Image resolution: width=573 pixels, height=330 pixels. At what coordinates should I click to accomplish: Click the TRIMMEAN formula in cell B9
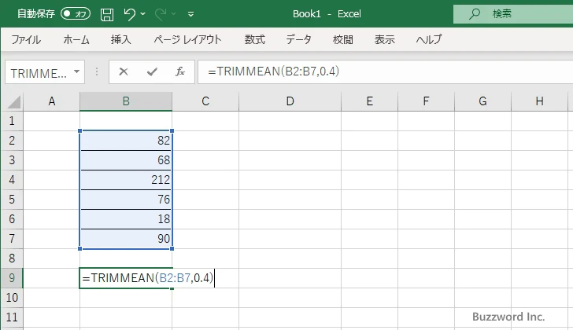coord(148,278)
